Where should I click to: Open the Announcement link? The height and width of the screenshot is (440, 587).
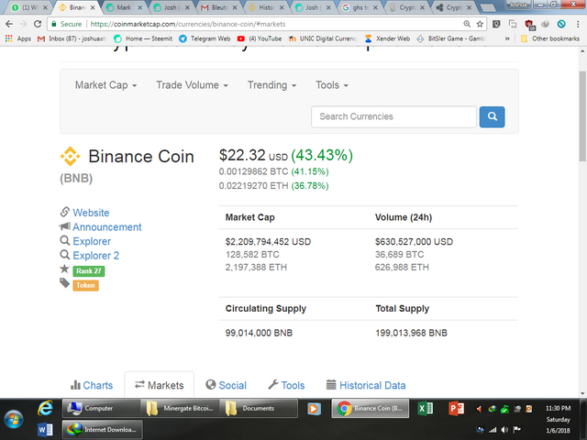[107, 227]
